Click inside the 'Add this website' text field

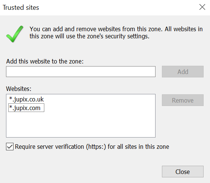point(81,71)
